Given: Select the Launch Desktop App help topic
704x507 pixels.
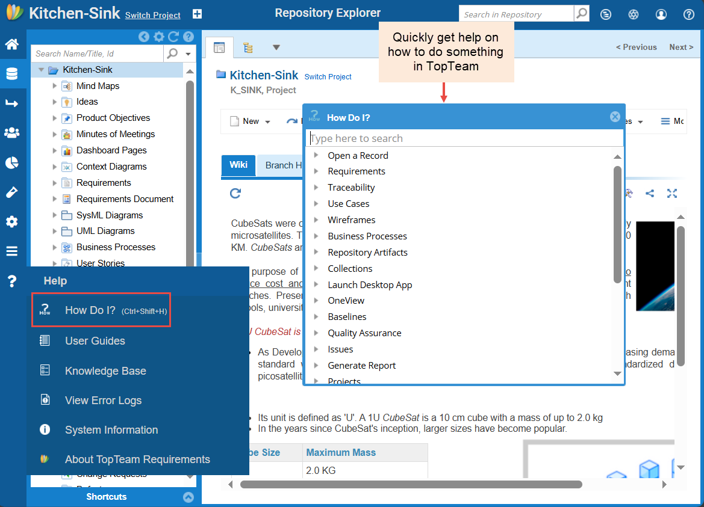Looking at the screenshot, I should pyautogui.click(x=370, y=285).
